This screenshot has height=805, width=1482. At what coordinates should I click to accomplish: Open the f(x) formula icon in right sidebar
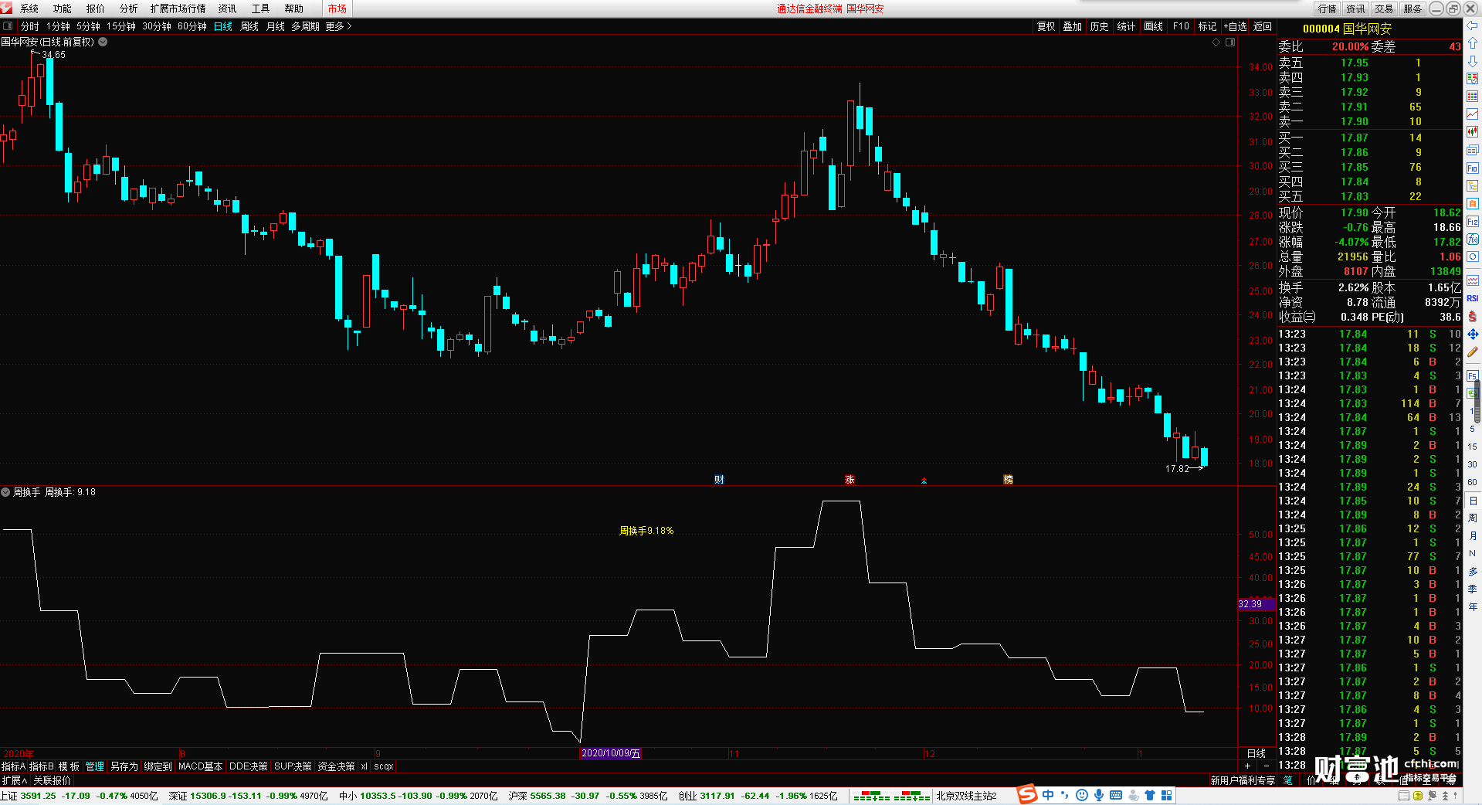pyautogui.click(x=1472, y=239)
